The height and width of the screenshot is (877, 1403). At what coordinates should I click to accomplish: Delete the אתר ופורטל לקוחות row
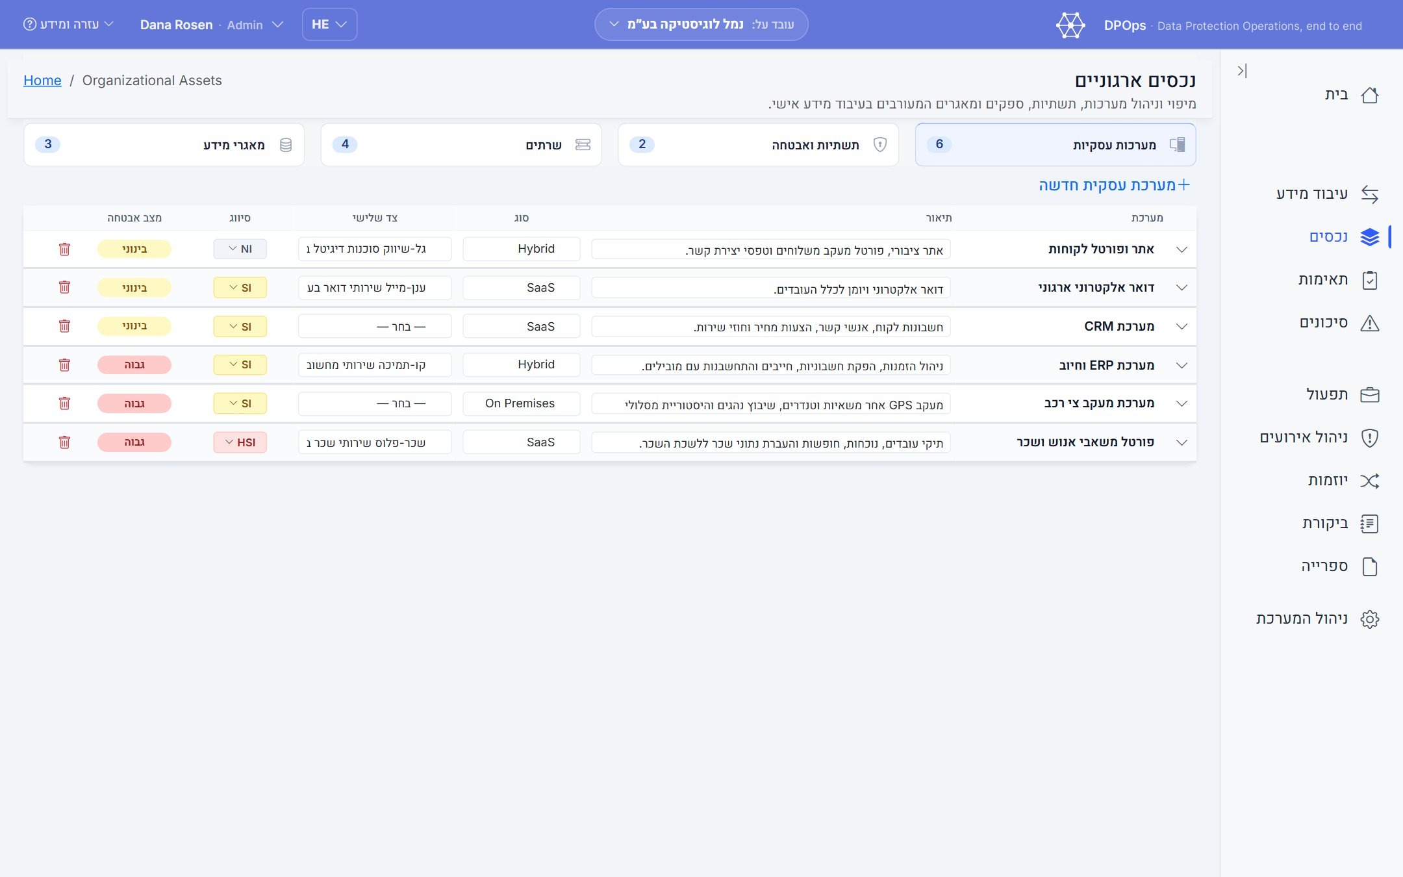[64, 249]
